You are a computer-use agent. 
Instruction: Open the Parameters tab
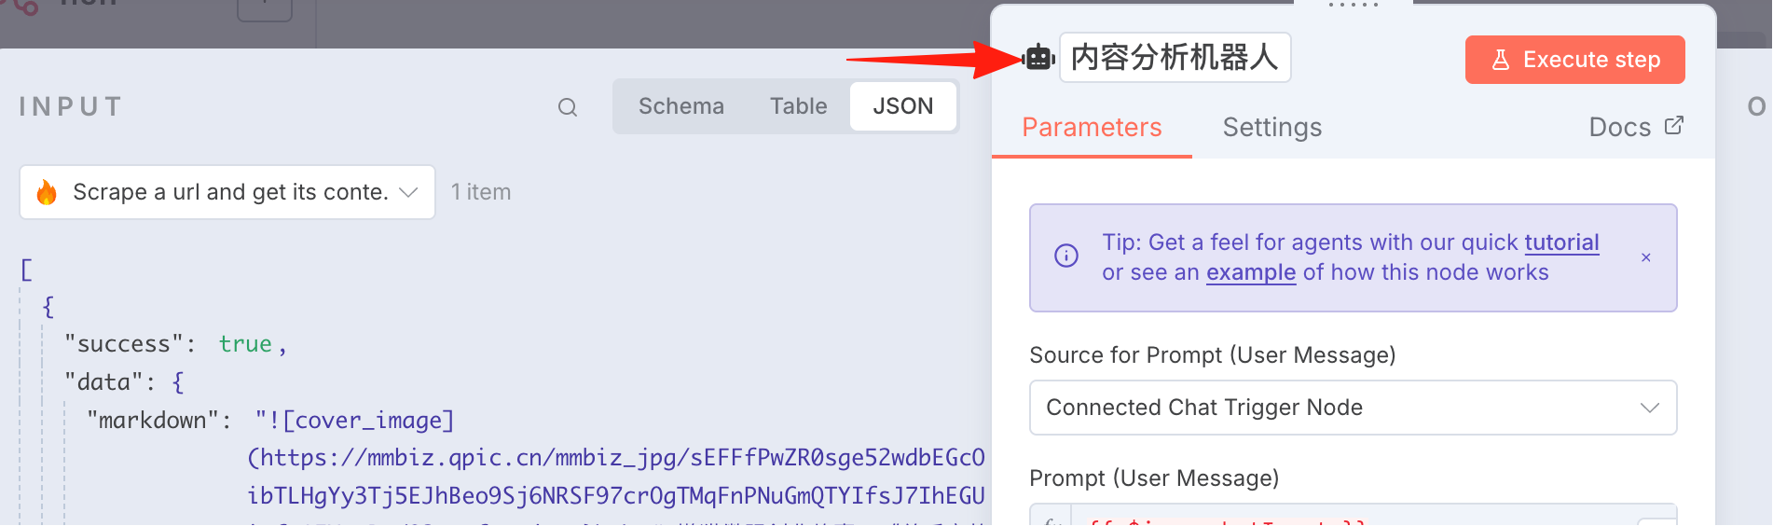[1092, 127]
